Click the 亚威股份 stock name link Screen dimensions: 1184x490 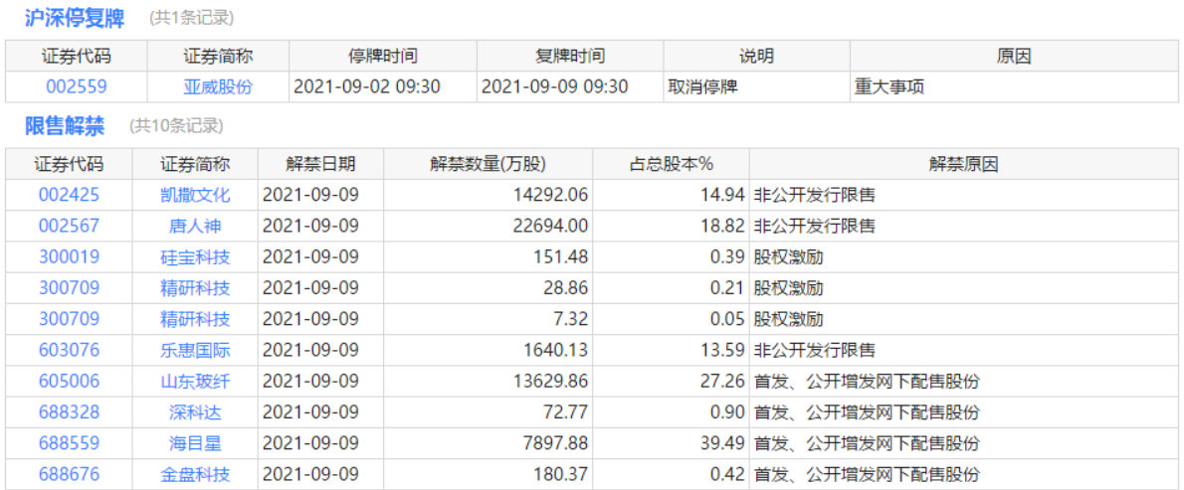(218, 86)
